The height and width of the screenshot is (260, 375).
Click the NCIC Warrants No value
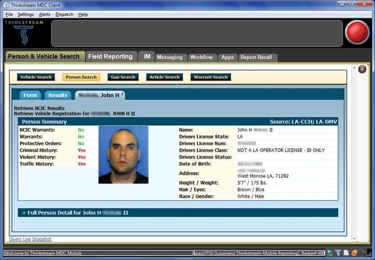(x=81, y=130)
